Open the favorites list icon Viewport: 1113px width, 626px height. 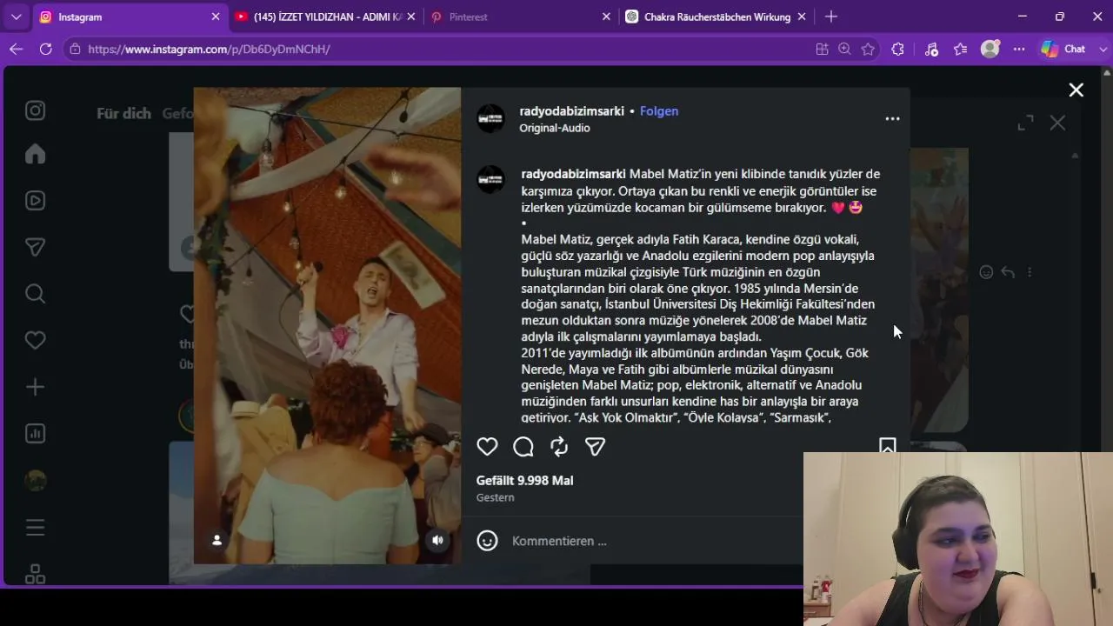960,50
